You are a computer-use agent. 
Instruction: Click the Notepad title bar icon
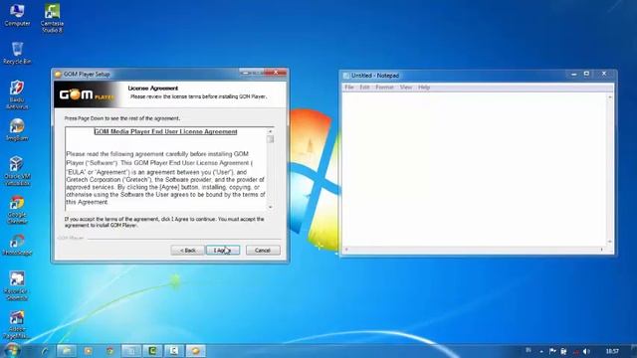coord(346,76)
